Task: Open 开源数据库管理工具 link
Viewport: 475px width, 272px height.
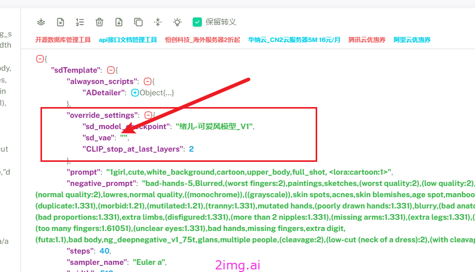Action: [x=63, y=39]
